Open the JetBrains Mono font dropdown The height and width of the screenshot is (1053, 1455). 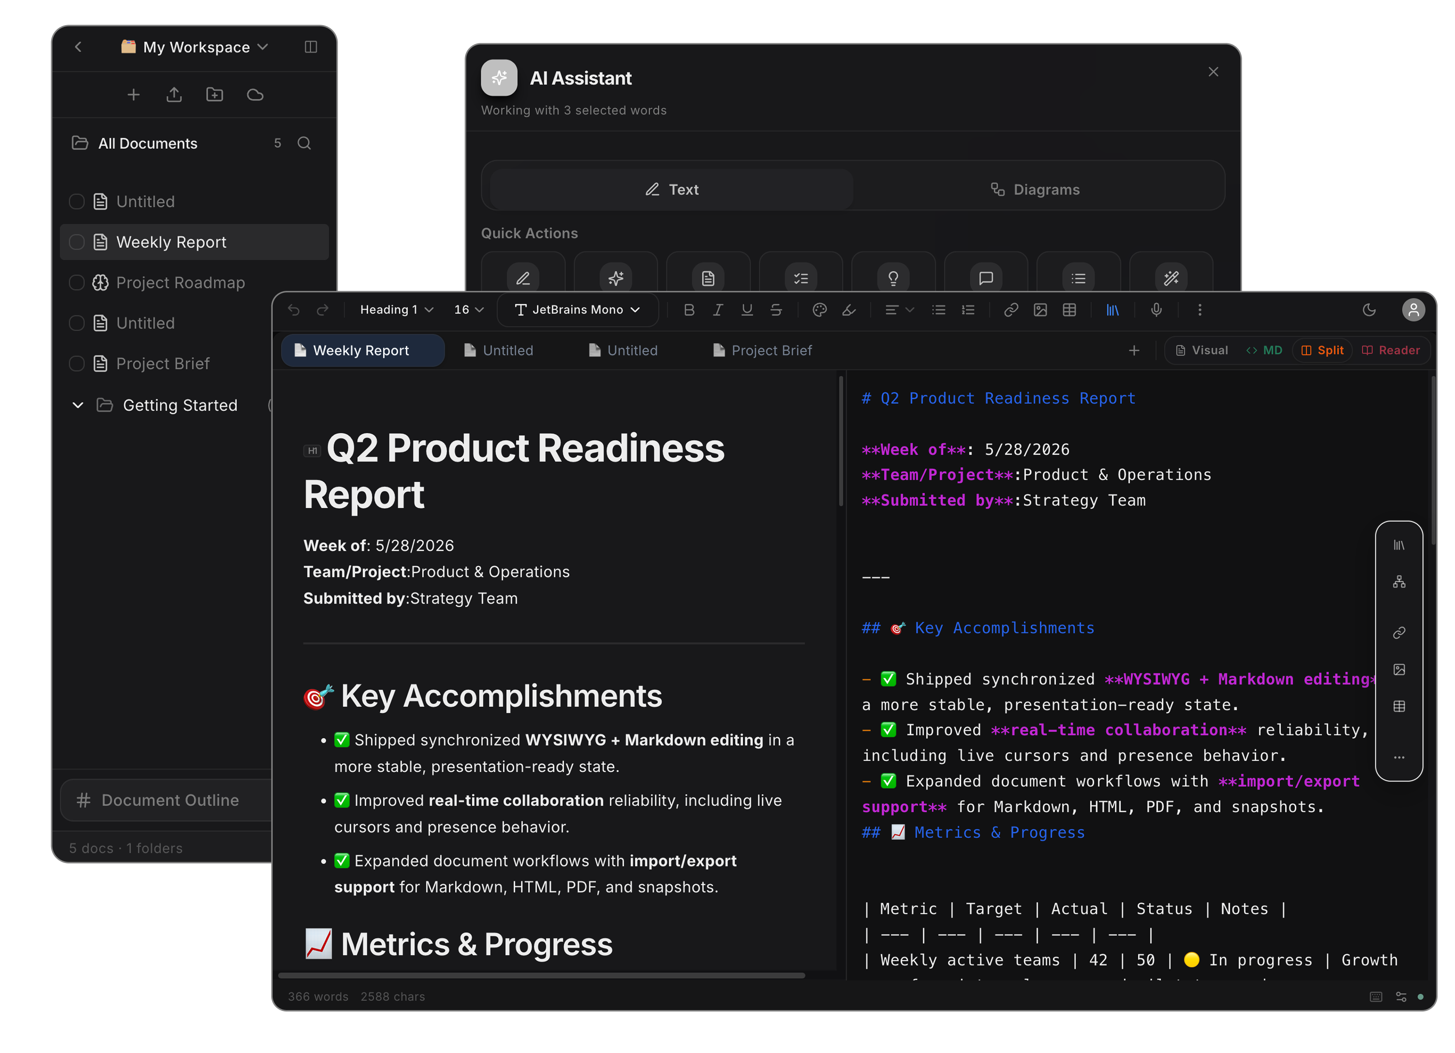577,310
